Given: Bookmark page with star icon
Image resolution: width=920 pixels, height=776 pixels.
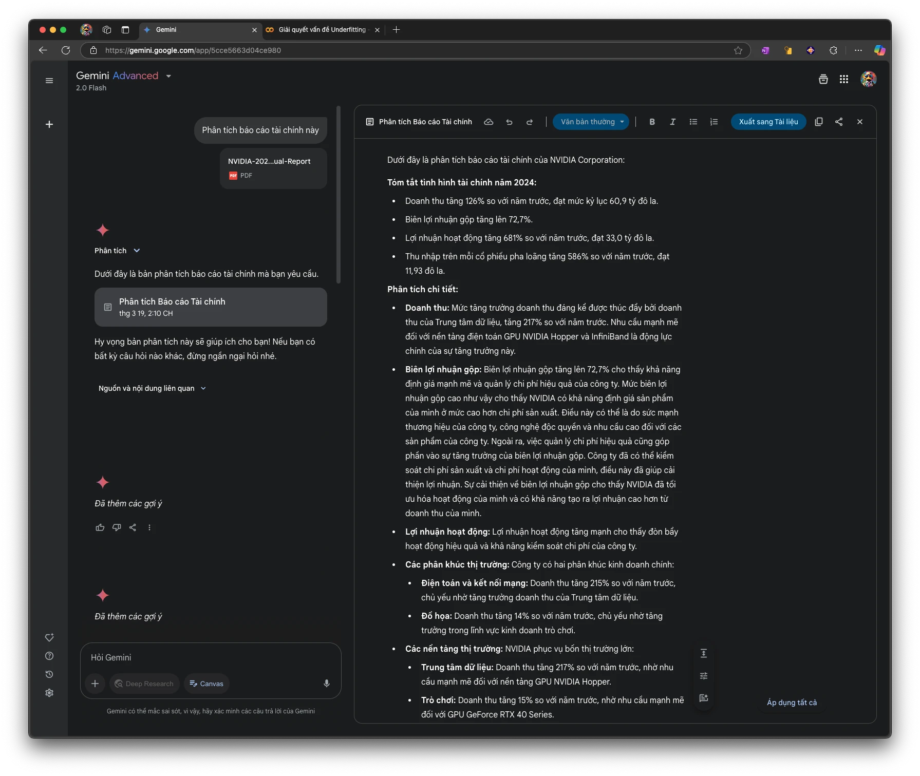Looking at the screenshot, I should point(738,50).
